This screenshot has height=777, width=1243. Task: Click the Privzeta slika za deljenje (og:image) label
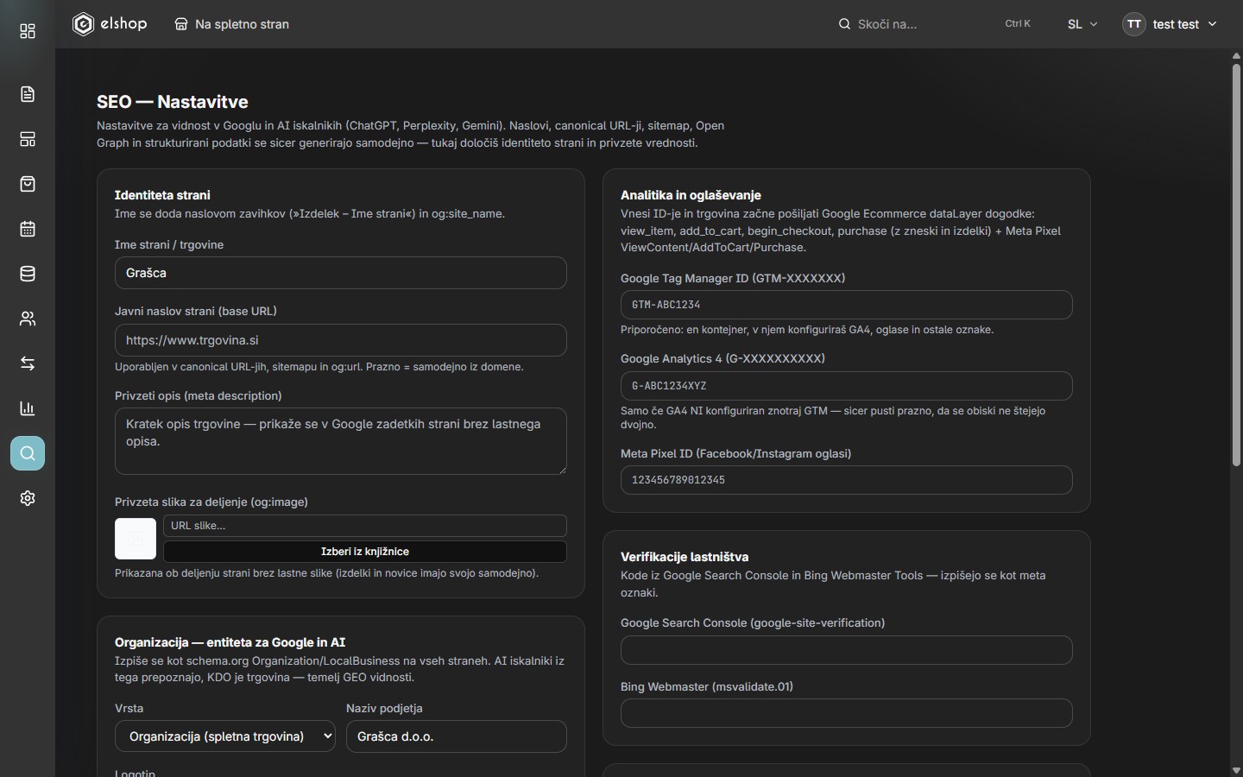tap(211, 502)
